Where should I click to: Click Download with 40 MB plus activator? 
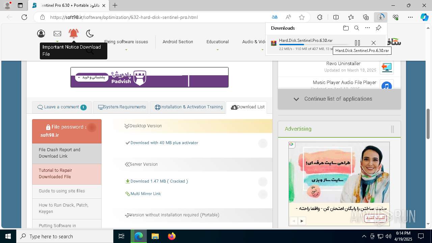[164, 143]
